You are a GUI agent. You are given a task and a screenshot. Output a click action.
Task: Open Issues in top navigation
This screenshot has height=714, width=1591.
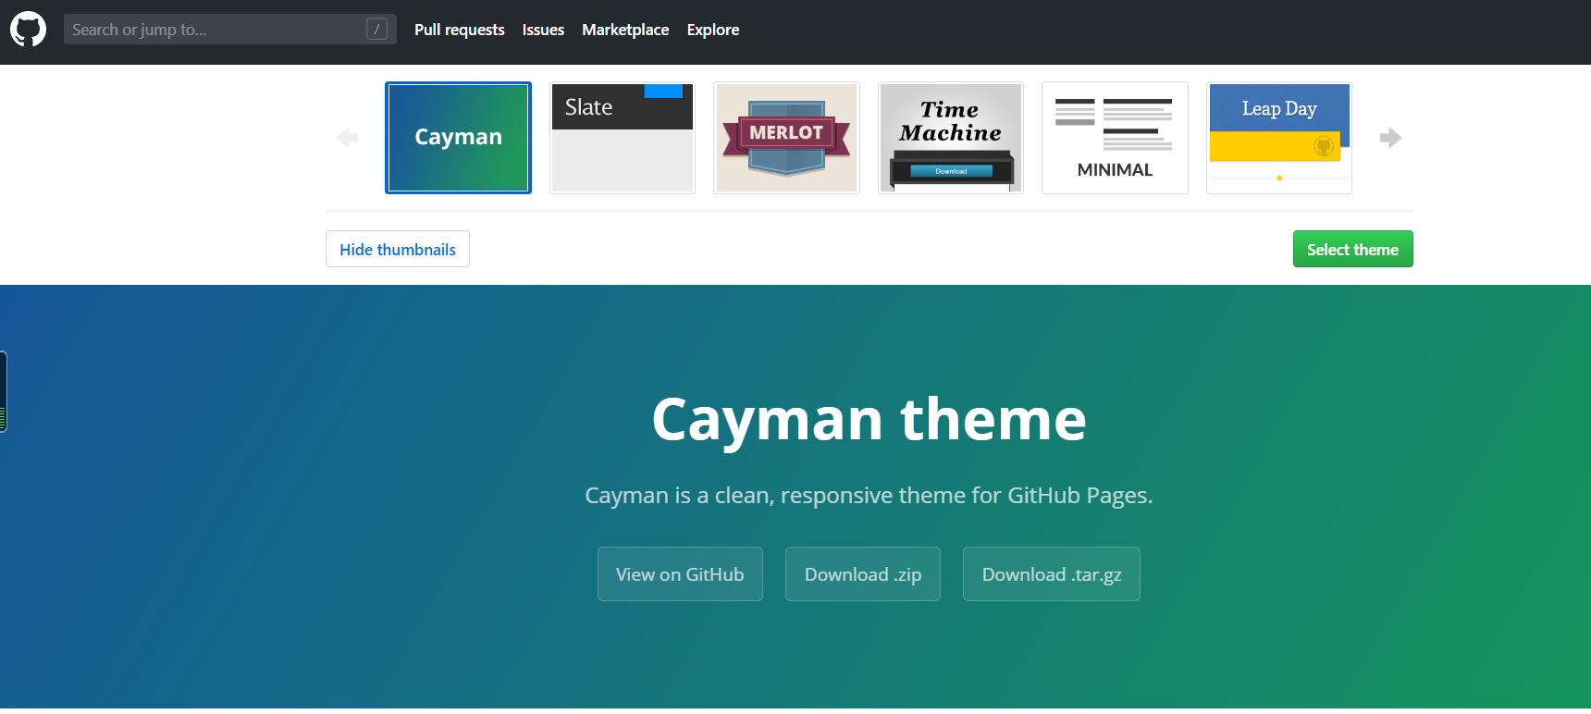[543, 30]
